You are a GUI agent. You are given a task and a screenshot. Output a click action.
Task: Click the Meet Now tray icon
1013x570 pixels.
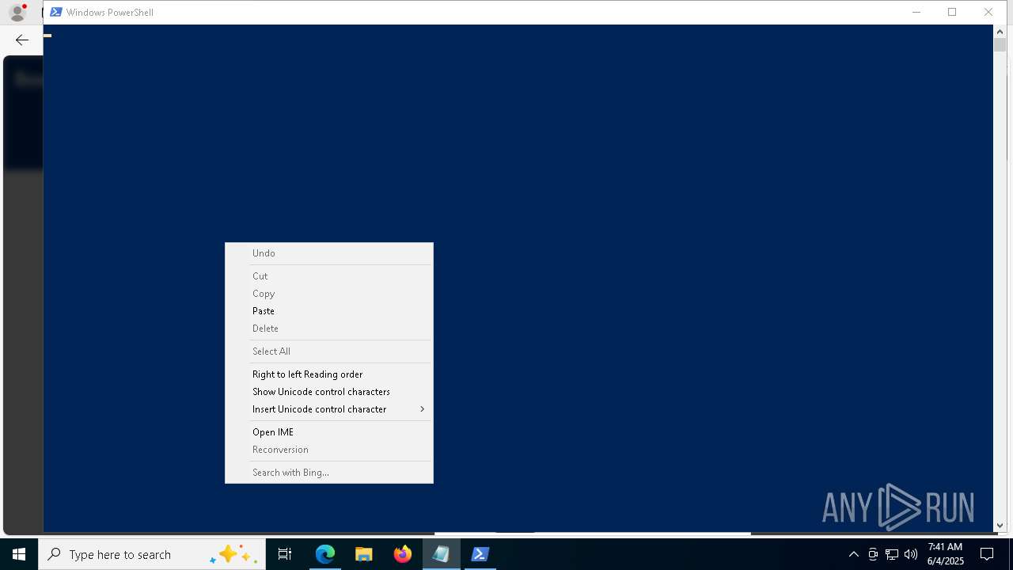click(x=873, y=554)
